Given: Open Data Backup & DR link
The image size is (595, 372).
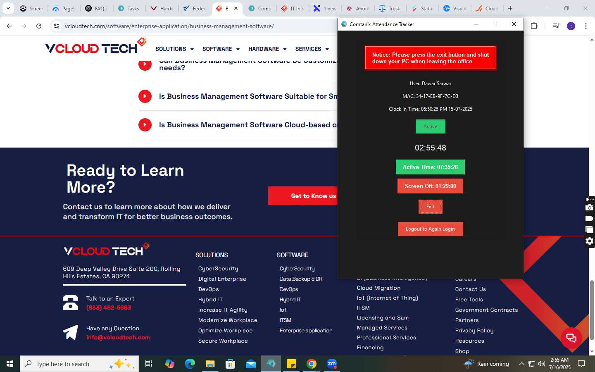Looking at the screenshot, I should 301,279.
